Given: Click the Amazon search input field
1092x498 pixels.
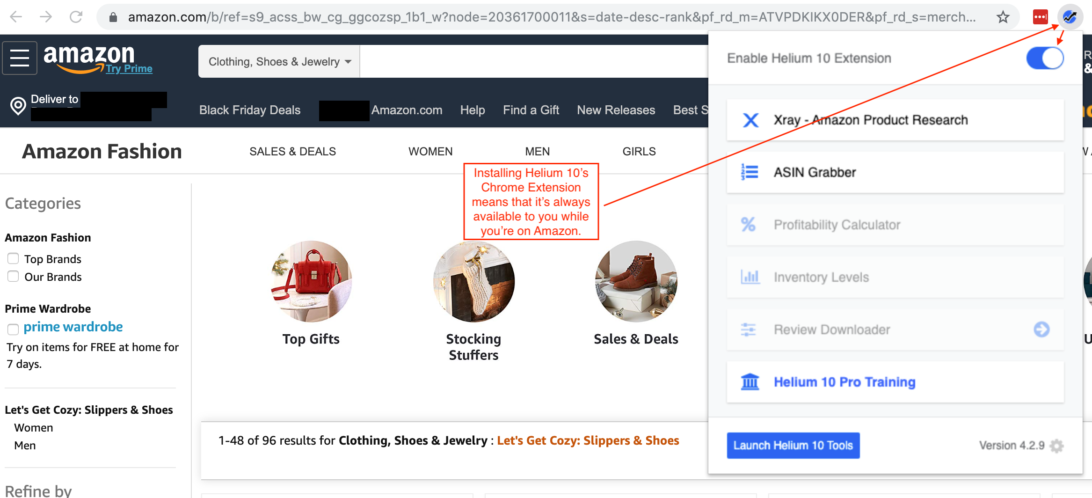Looking at the screenshot, I should pyautogui.click(x=533, y=61).
